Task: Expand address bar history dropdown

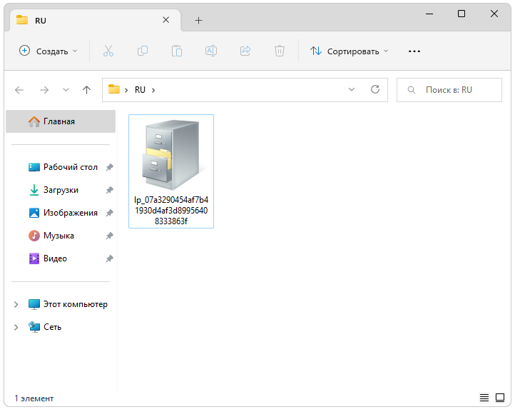Action: [x=352, y=89]
